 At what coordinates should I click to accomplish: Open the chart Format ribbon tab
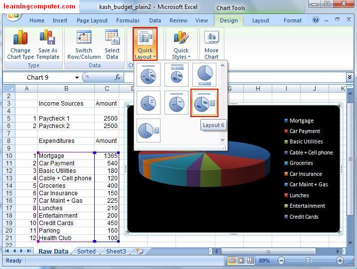coord(293,20)
